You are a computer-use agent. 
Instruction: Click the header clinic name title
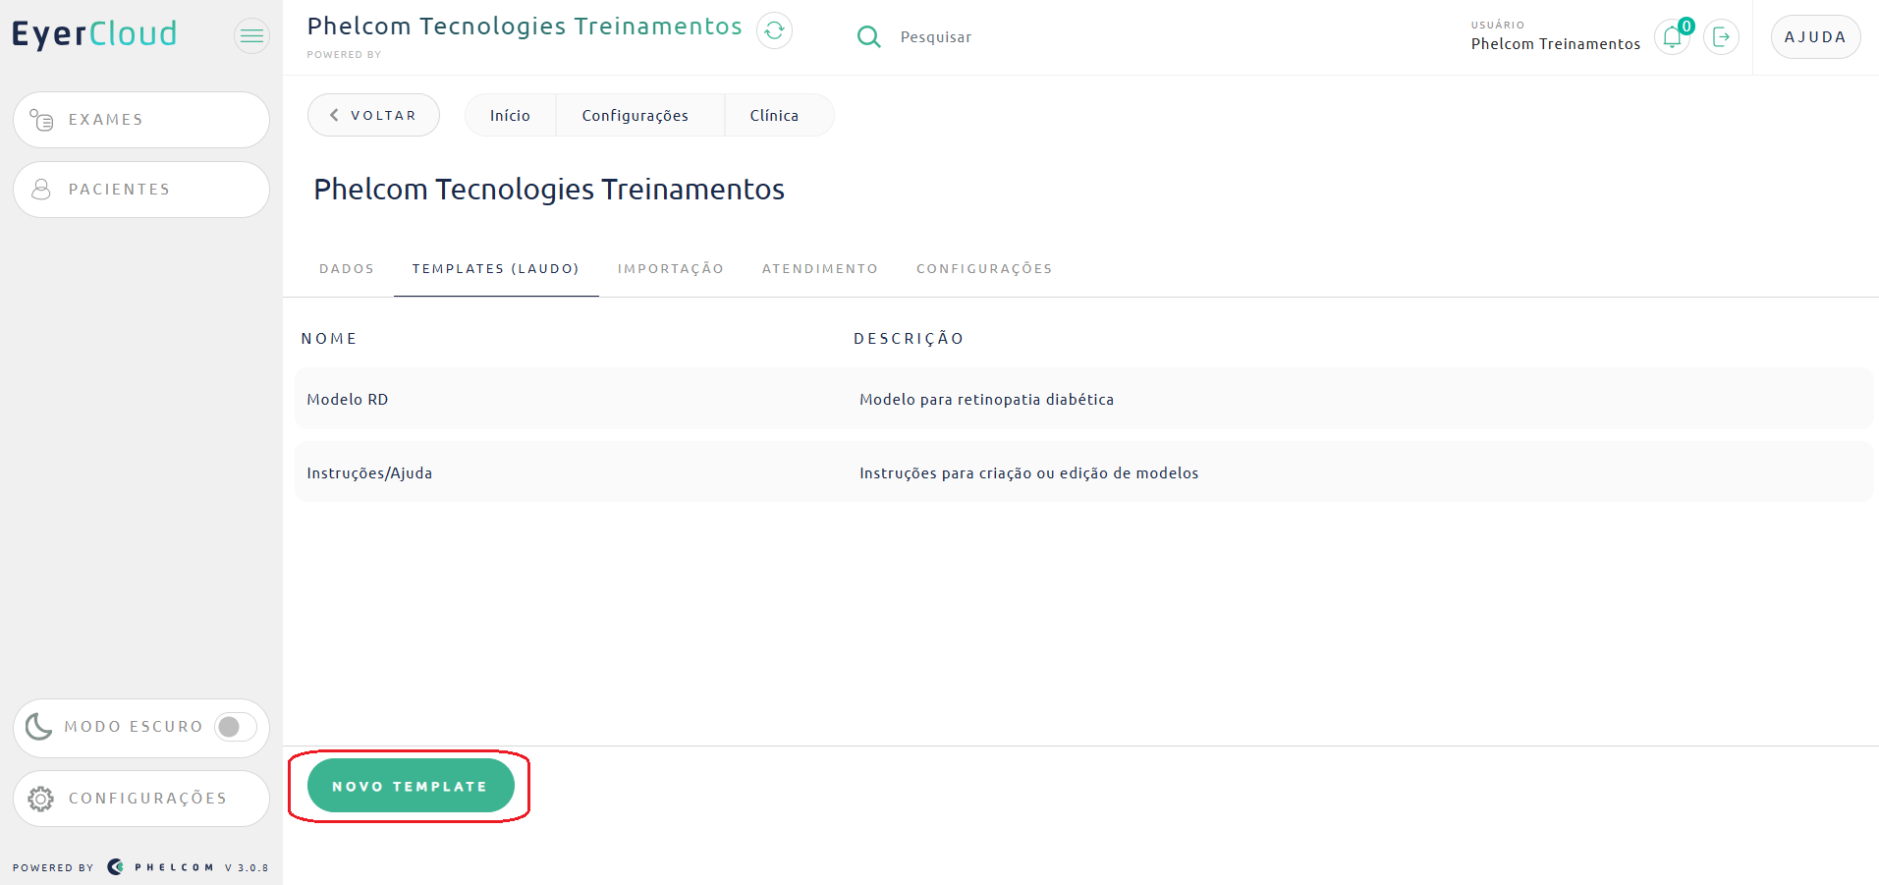[525, 27]
